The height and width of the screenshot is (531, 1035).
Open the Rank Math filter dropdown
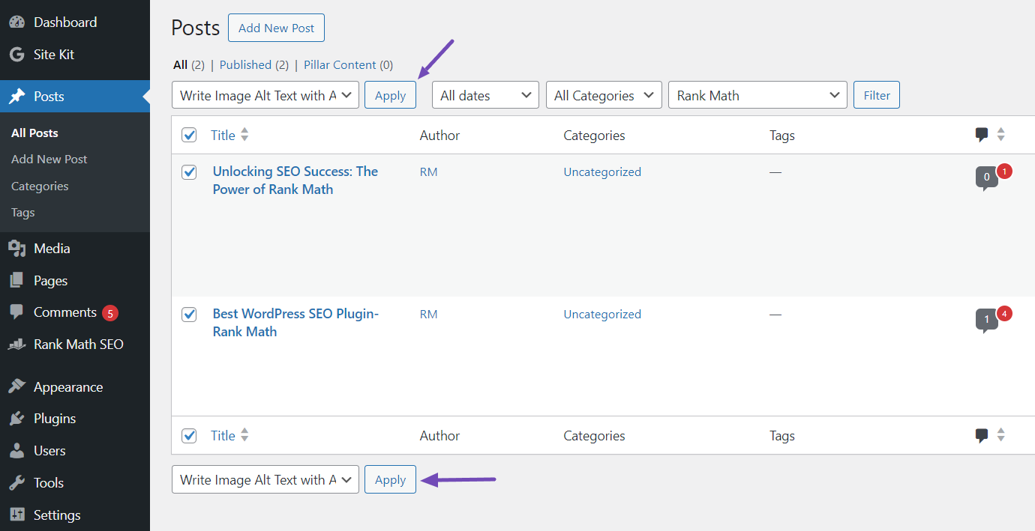[757, 95]
